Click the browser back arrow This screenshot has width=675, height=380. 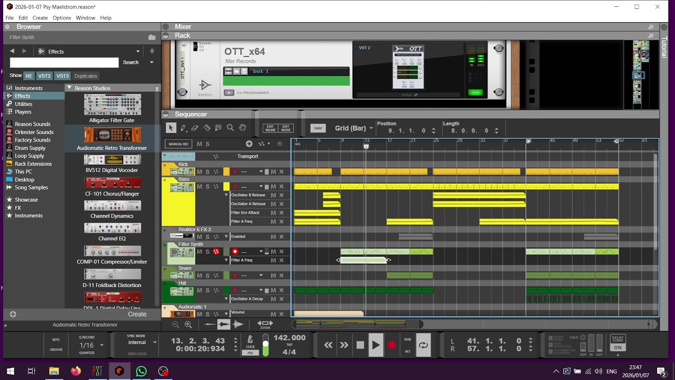click(12, 51)
